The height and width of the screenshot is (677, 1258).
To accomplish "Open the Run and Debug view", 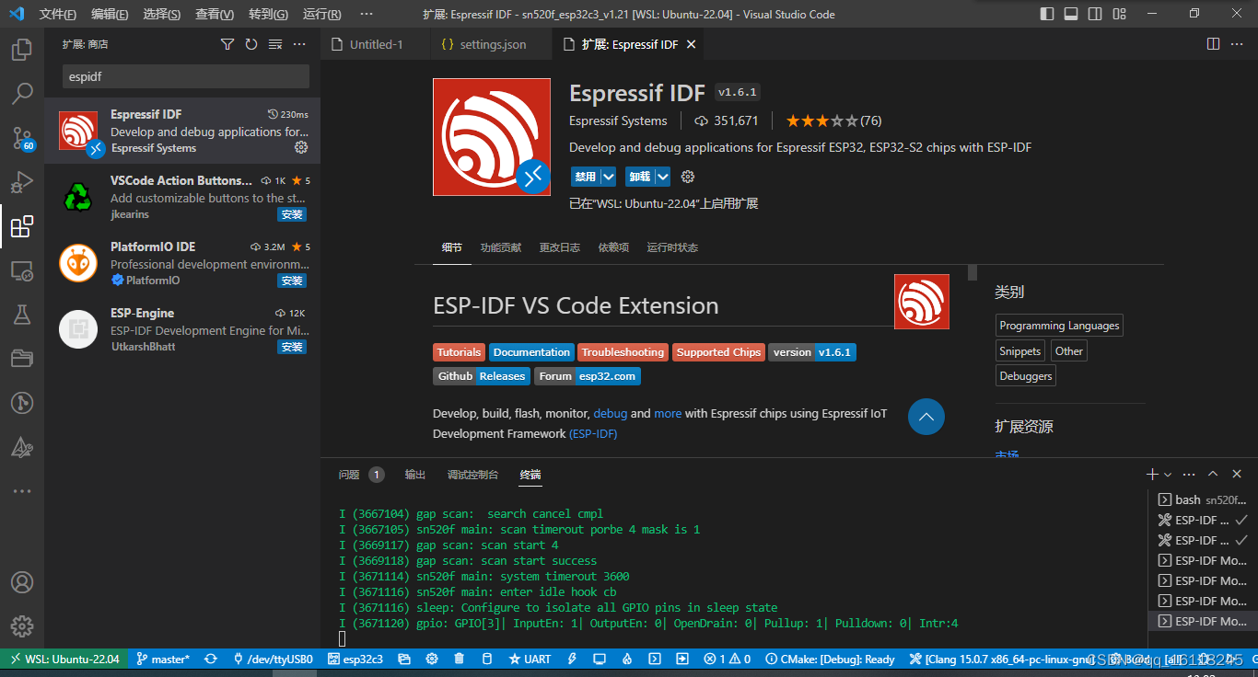I will point(22,181).
